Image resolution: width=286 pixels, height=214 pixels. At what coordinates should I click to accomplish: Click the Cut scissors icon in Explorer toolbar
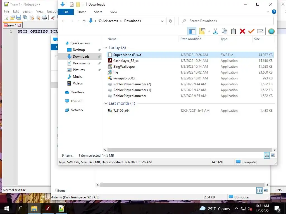[x=215, y=31]
